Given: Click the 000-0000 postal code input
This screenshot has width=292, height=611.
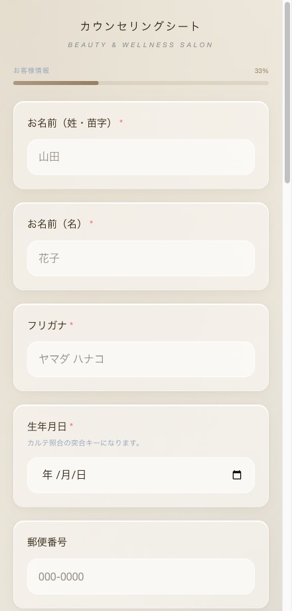Looking at the screenshot, I should click(141, 576).
